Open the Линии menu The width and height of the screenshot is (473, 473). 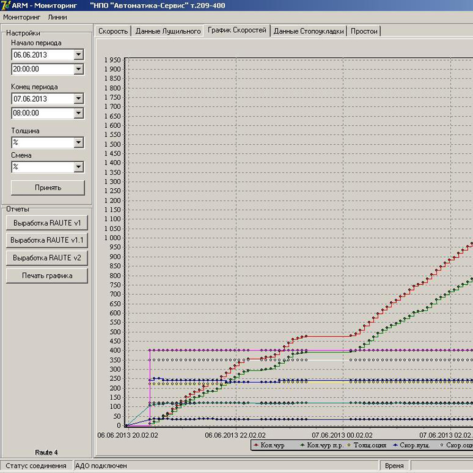point(57,17)
